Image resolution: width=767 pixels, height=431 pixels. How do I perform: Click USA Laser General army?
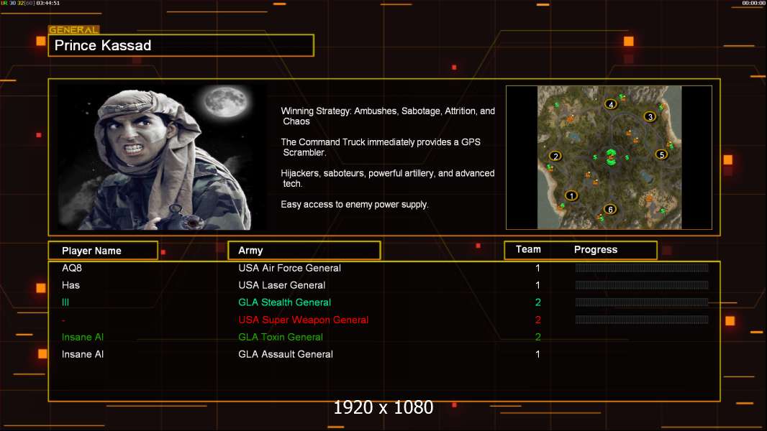tap(282, 285)
